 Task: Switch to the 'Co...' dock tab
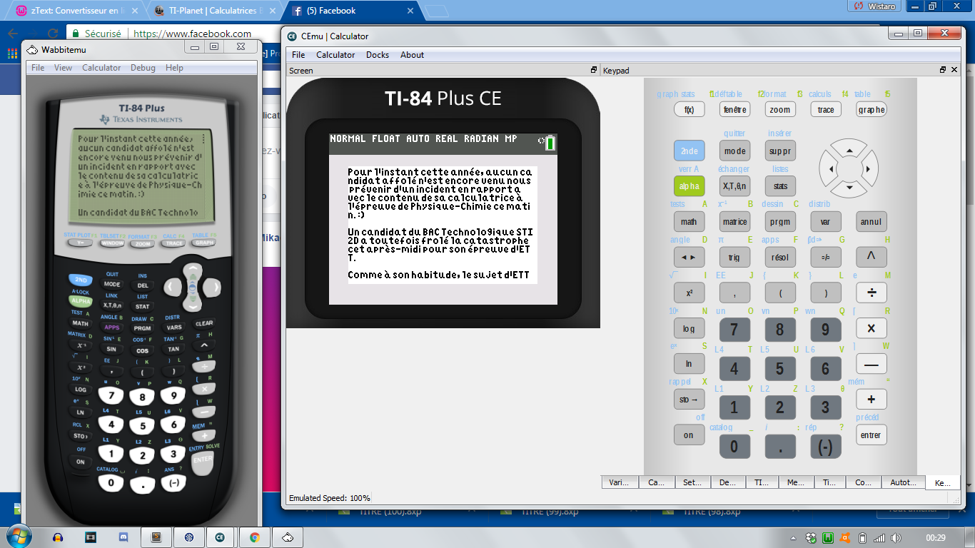point(864,482)
